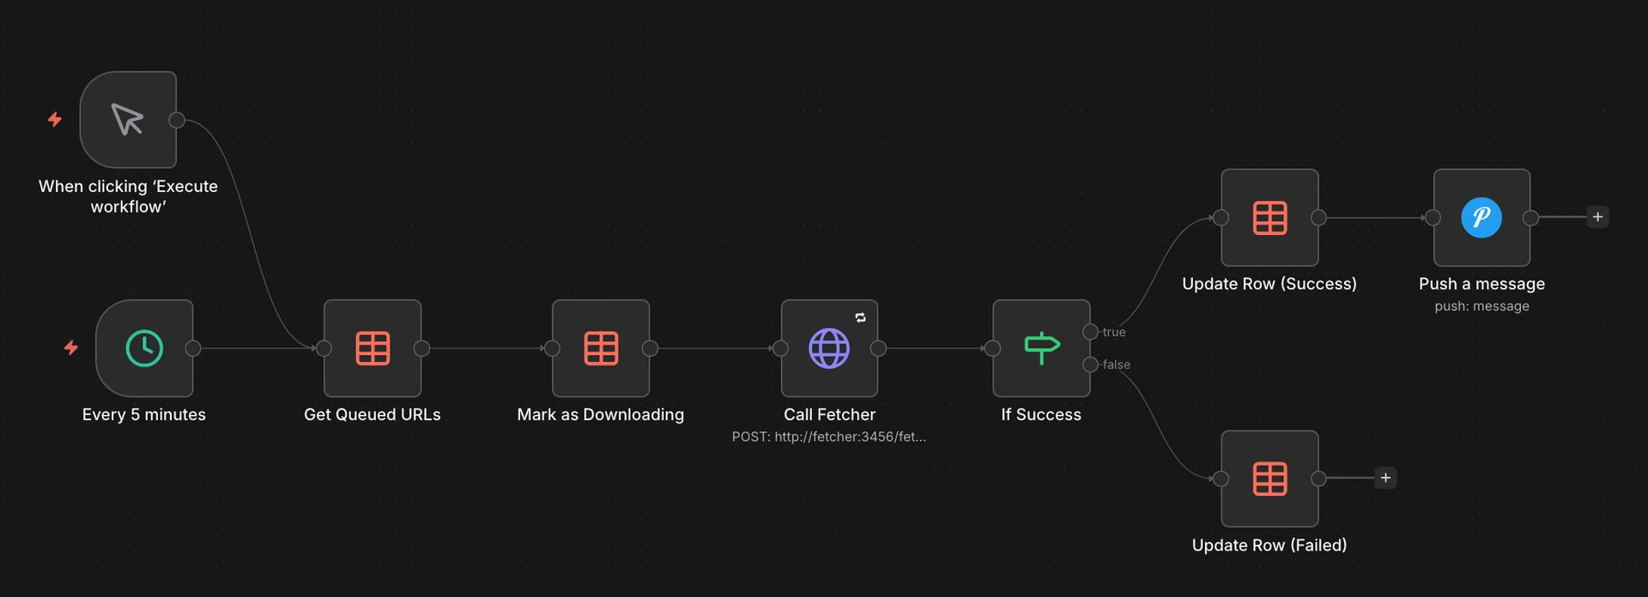Click the output connector of Push a message

pos(1530,218)
